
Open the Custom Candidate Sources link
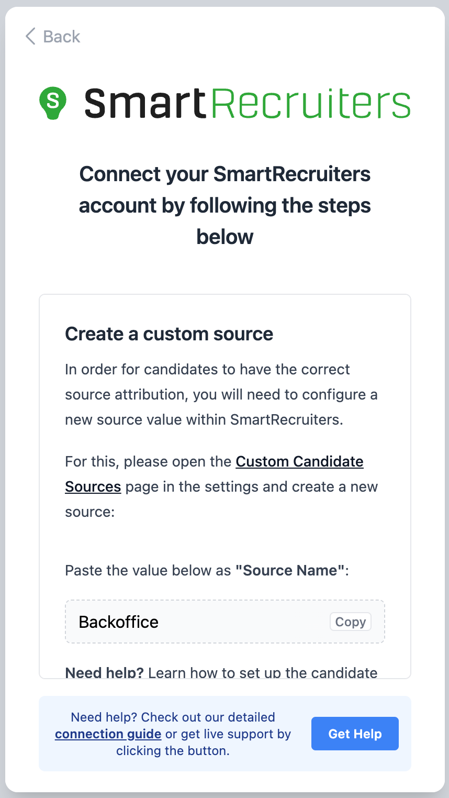tap(299, 462)
